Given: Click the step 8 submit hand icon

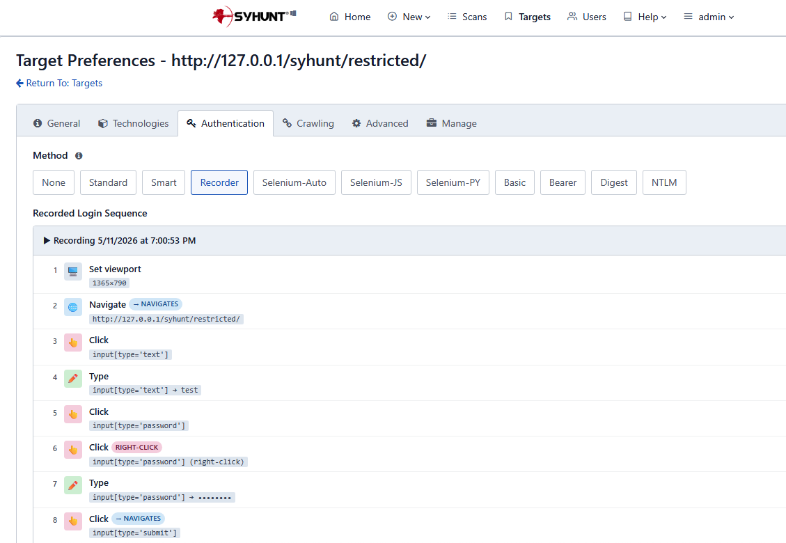Looking at the screenshot, I should click(x=73, y=521).
